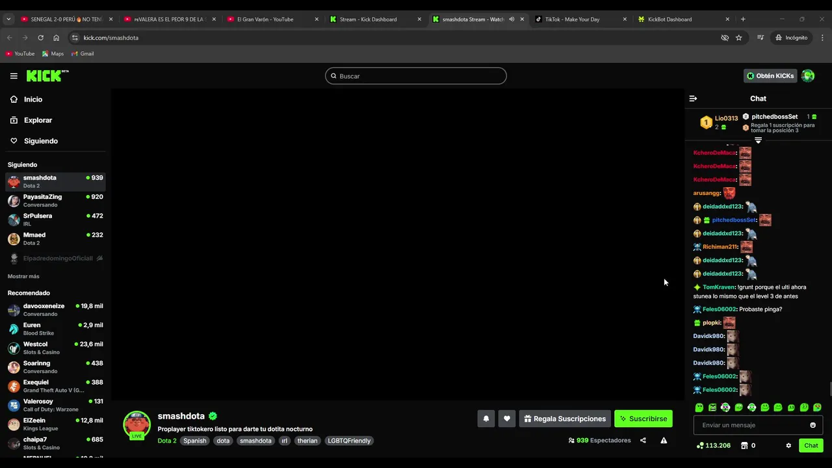This screenshot has width=832, height=468.
Task: Click Lio0313 in the gift leaderboard
Action: 726,118
